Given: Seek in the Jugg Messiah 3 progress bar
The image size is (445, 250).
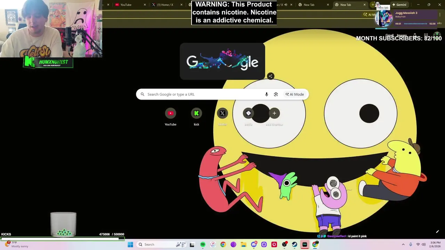Looking at the screenshot, I should pos(415,24).
